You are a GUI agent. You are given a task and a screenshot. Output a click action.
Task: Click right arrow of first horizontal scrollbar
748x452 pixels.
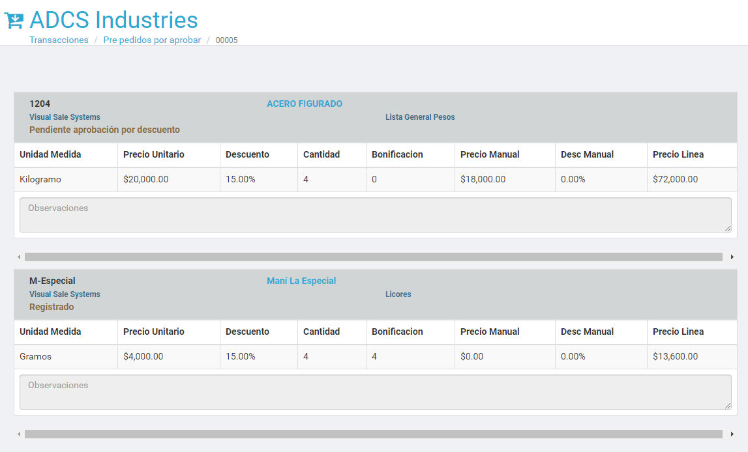[732, 257]
